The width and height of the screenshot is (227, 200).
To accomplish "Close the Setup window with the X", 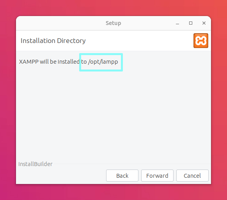I will (204, 23).
